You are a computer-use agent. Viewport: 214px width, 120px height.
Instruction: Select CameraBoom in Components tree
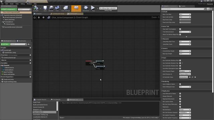9,22
